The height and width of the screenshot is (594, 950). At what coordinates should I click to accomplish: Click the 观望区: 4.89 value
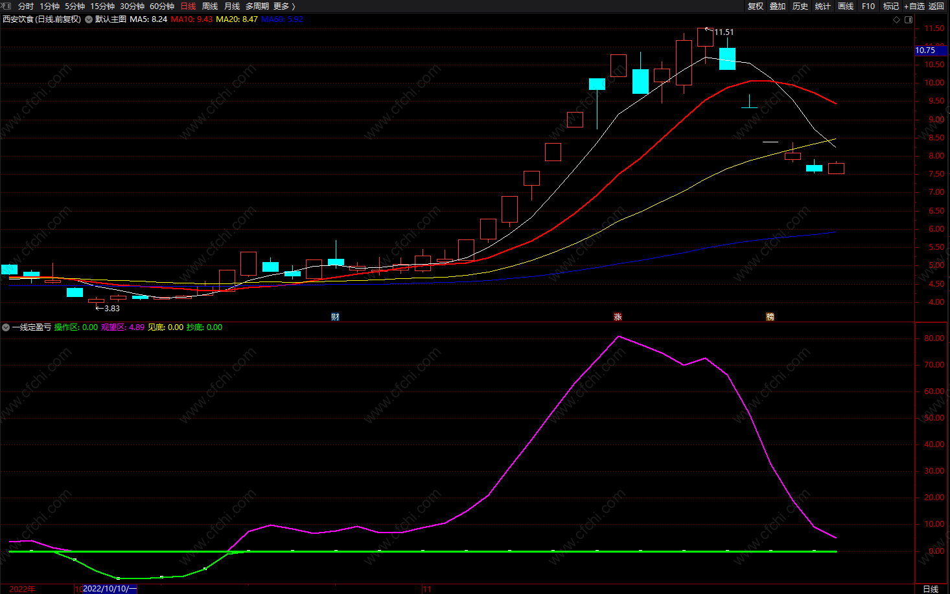pos(123,327)
